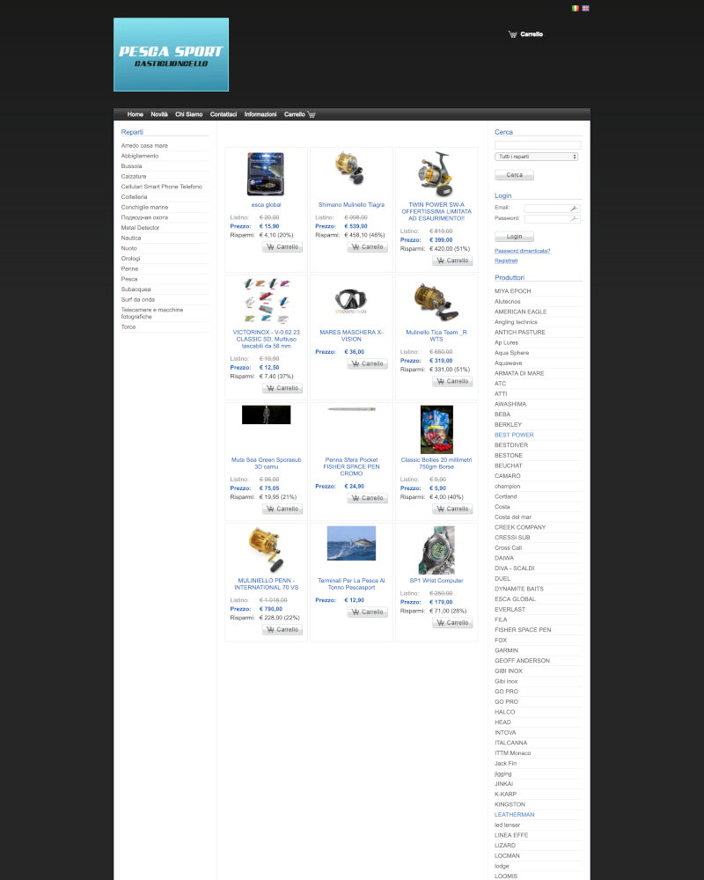
Task: Open the Registrati link
Action: tap(506, 261)
